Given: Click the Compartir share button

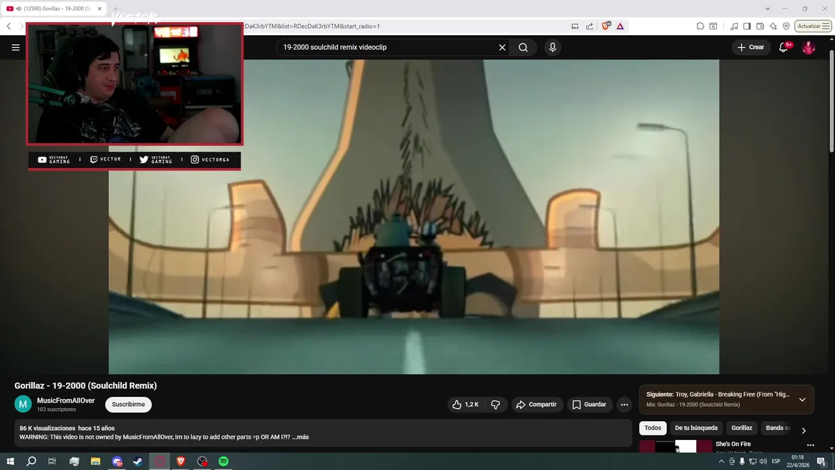Looking at the screenshot, I should click(536, 405).
